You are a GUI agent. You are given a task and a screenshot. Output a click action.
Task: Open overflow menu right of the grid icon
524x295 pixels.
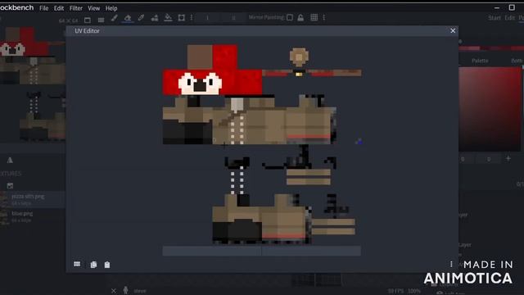click(324, 17)
